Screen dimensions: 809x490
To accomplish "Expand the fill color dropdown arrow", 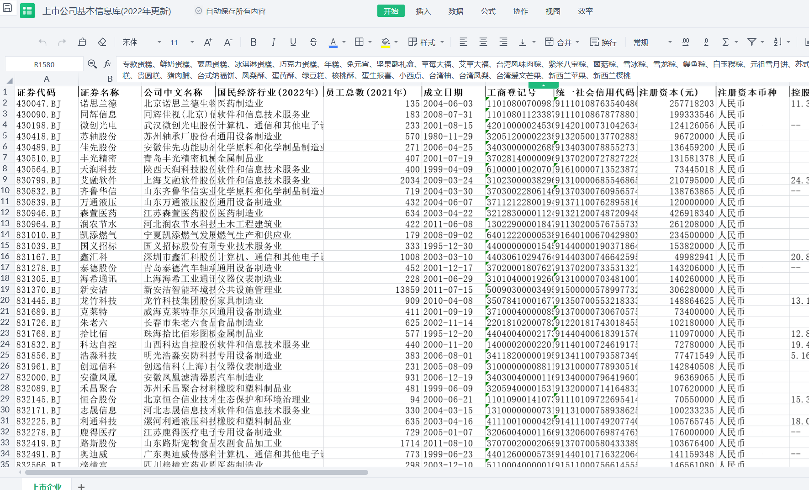I will [396, 42].
